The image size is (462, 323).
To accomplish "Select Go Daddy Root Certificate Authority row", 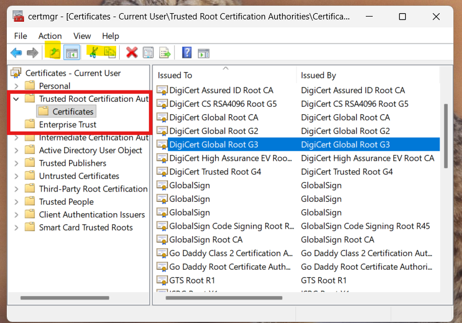I will (x=298, y=266).
